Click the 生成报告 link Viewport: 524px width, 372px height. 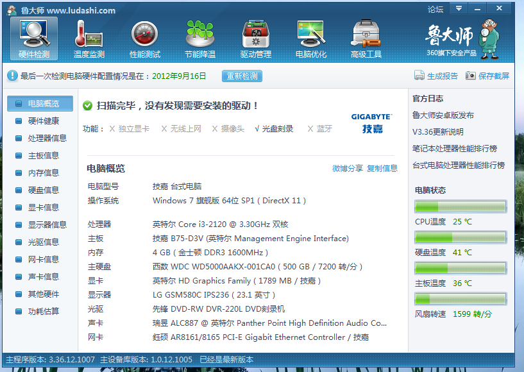pos(443,76)
